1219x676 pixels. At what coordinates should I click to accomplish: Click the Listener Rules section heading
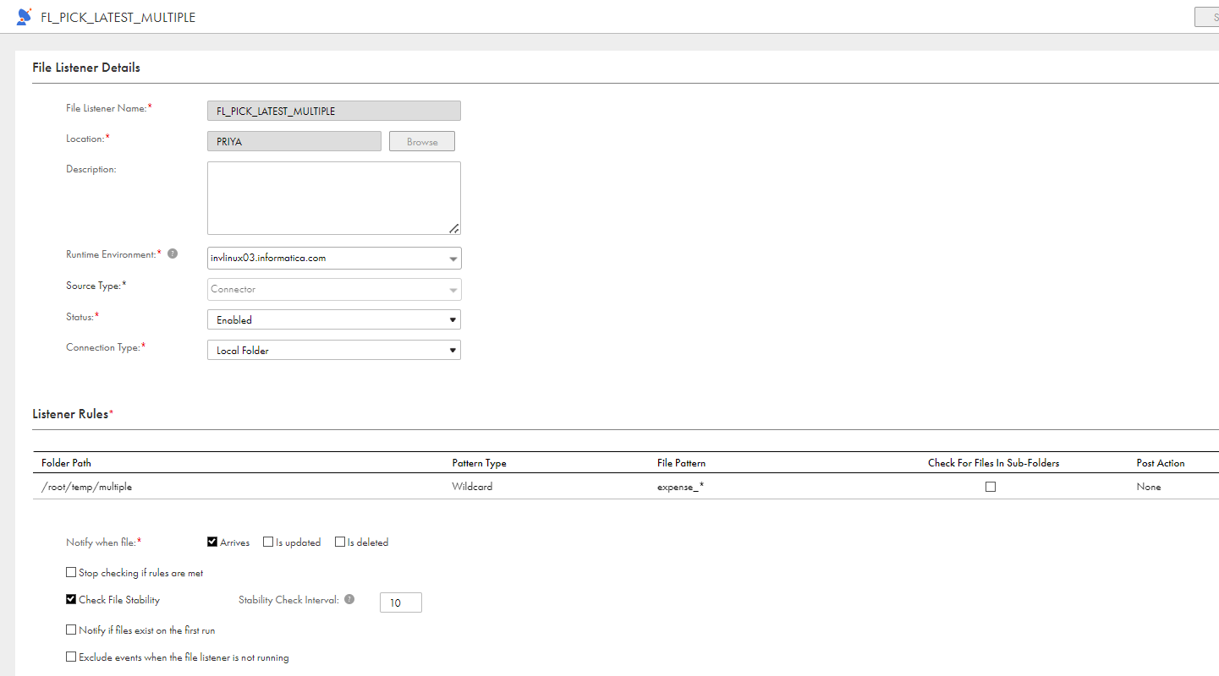coord(71,414)
